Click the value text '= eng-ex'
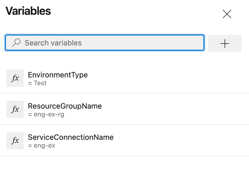249x178 pixels. [x=42, y=146]
